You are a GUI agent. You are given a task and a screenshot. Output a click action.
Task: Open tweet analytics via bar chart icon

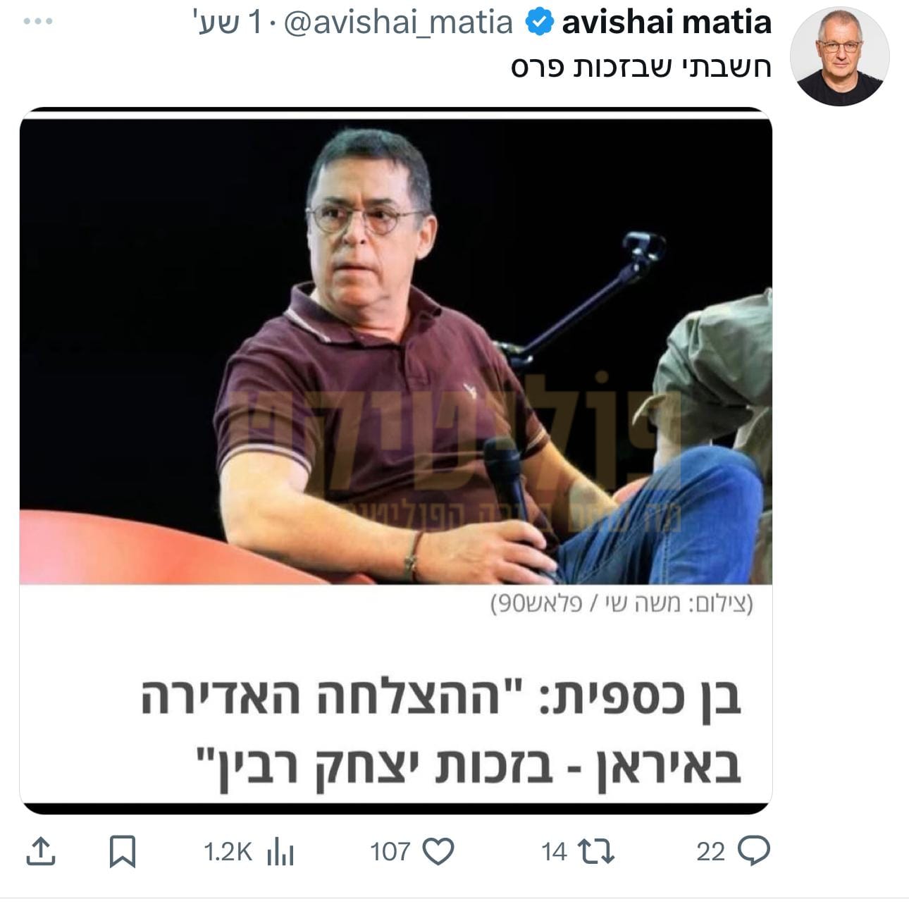pyautogui.click(x=280, y=852)
